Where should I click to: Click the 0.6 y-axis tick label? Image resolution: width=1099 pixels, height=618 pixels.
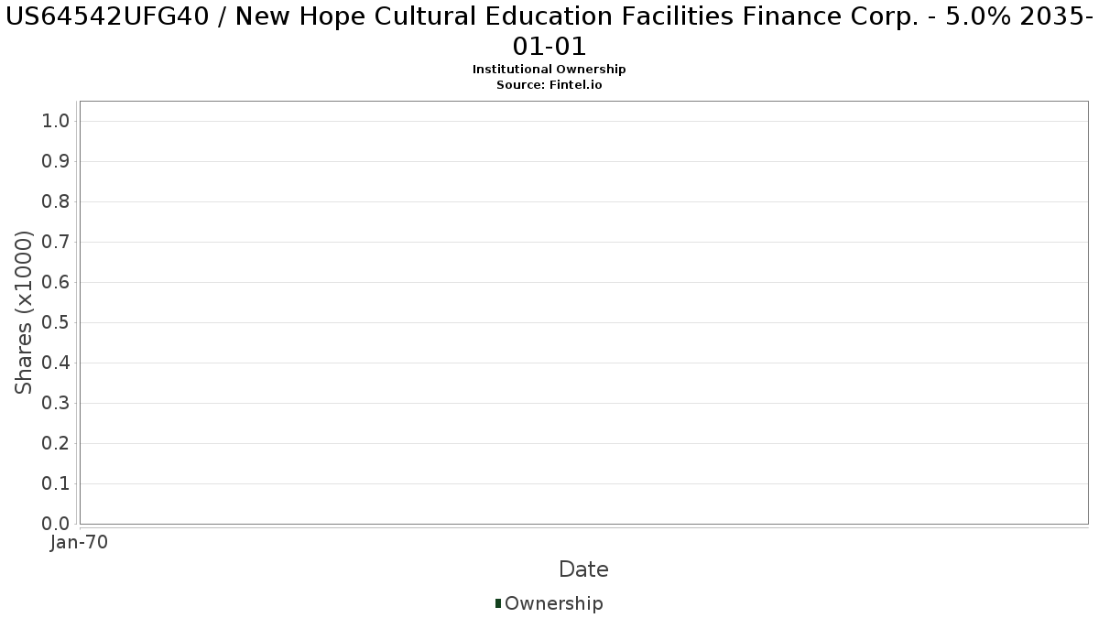[57, 283]
